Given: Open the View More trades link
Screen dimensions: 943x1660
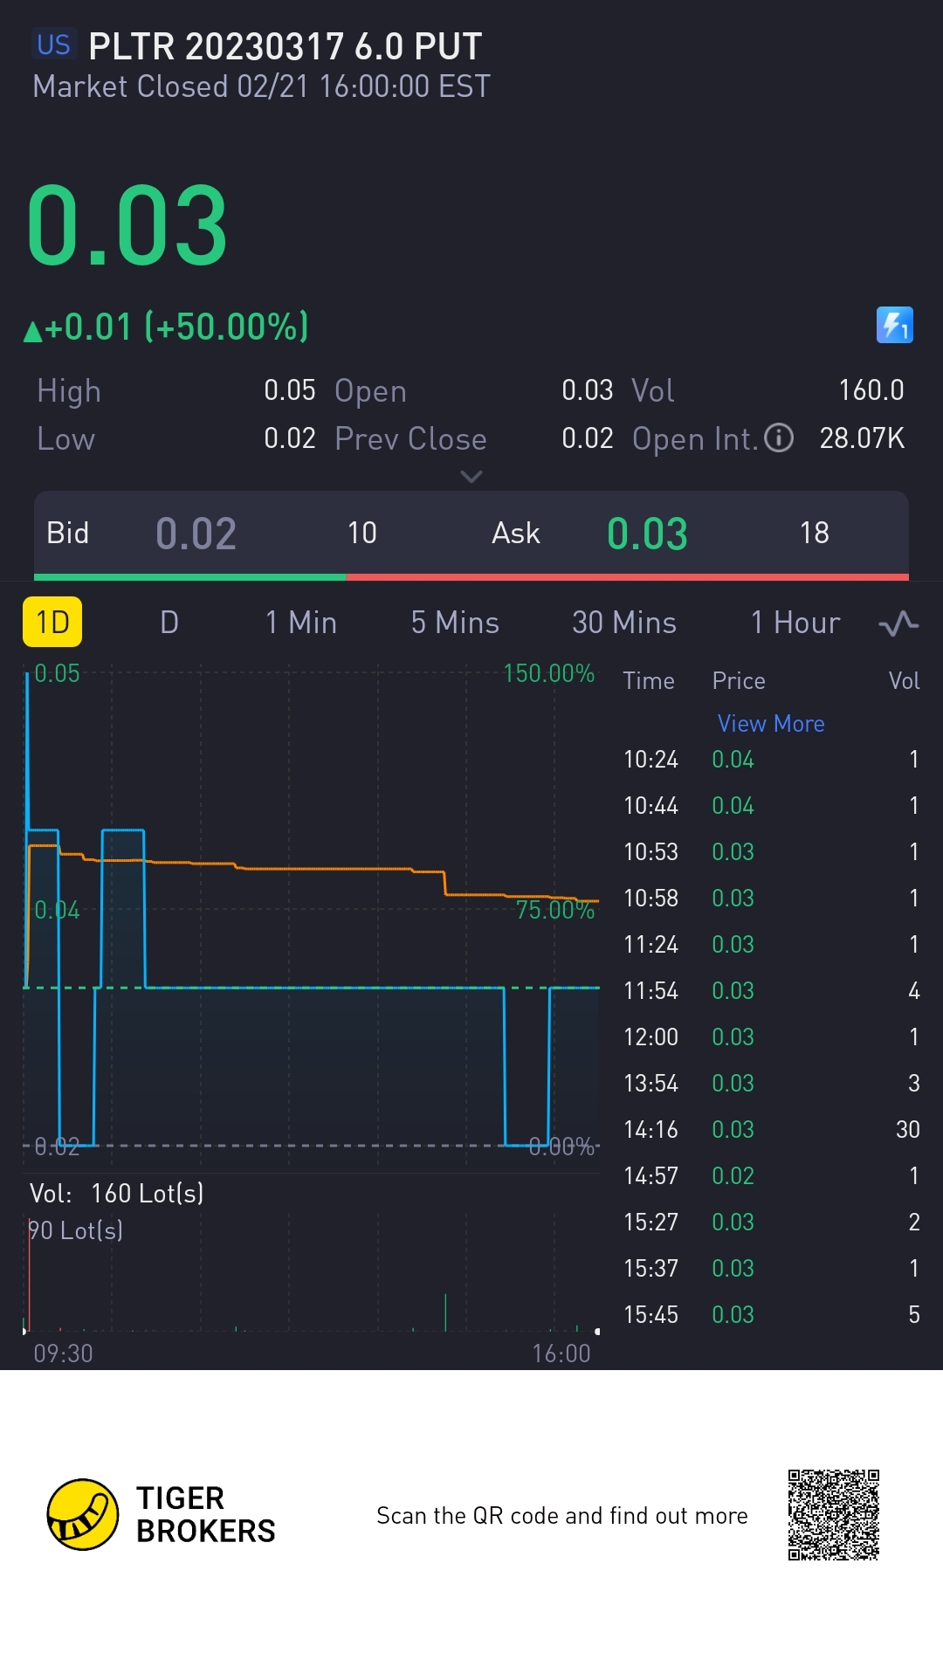Looking at the screenshot, I should [771, 724].
